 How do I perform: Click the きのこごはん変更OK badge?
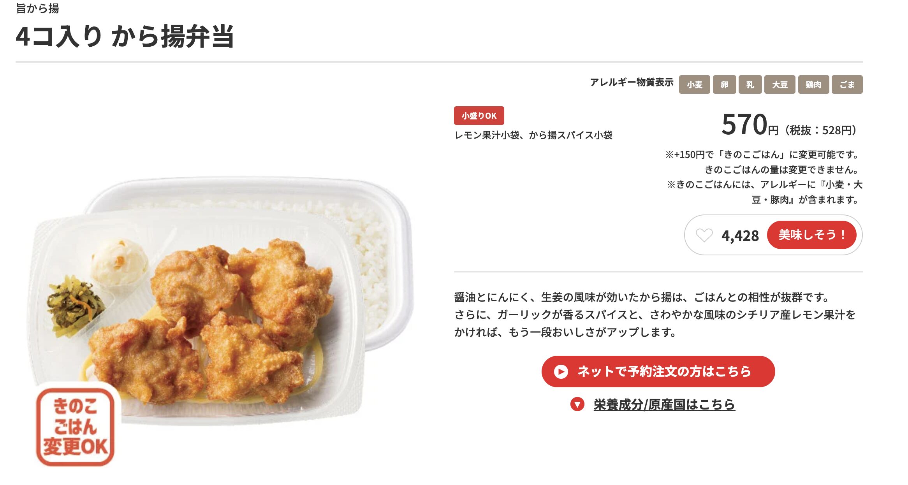pyautogui.click(x=75, y=427)
